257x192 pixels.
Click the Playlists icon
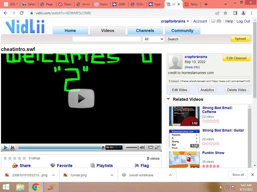point(93,165)
